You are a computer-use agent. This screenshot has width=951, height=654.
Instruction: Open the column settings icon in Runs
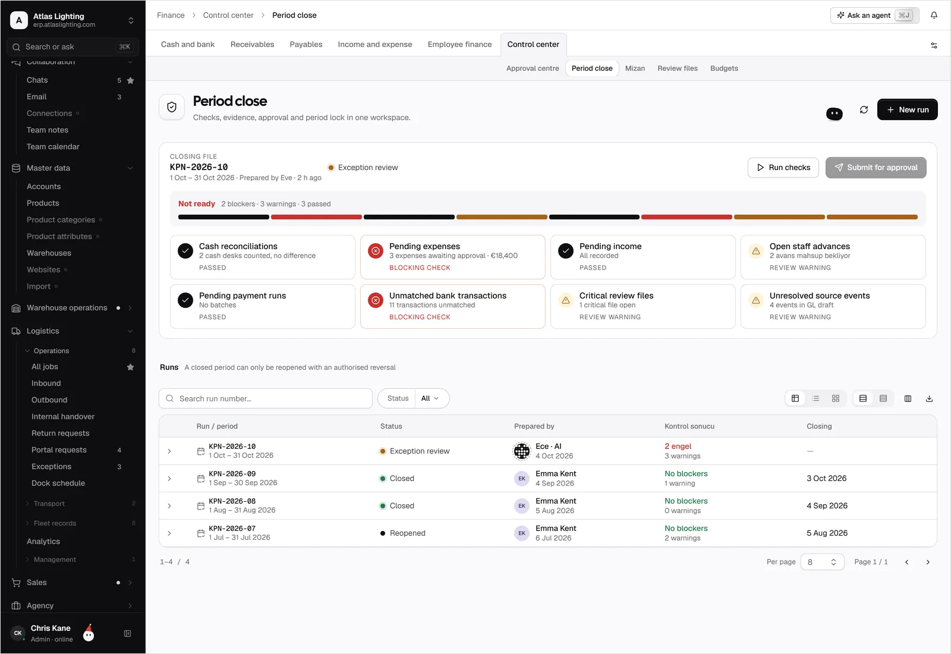pos(908,398)
